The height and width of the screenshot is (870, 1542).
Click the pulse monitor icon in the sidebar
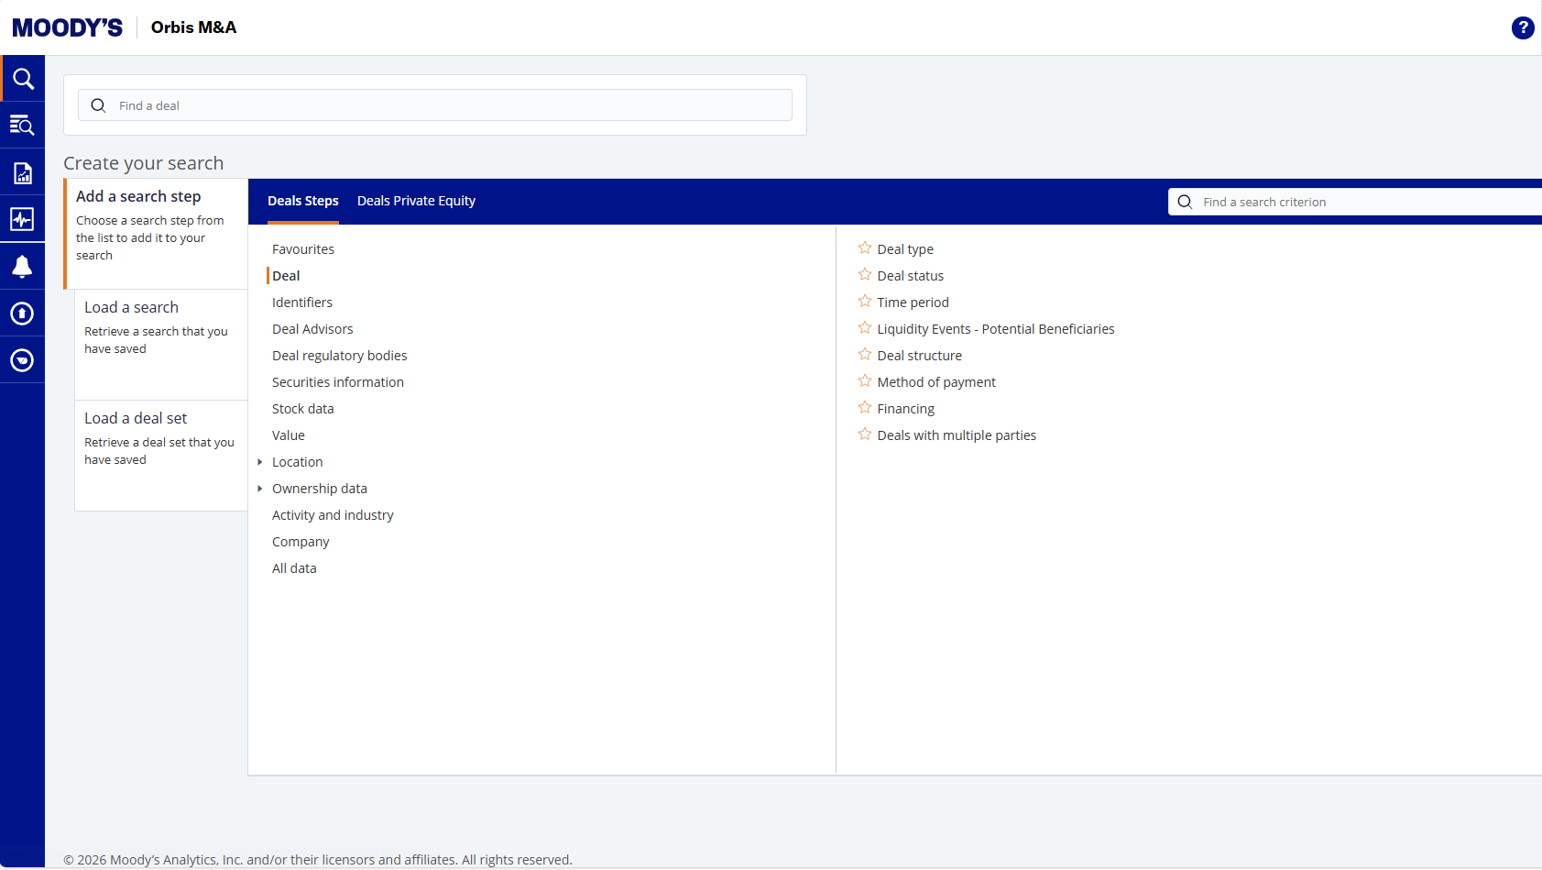[x=23, y=220]
